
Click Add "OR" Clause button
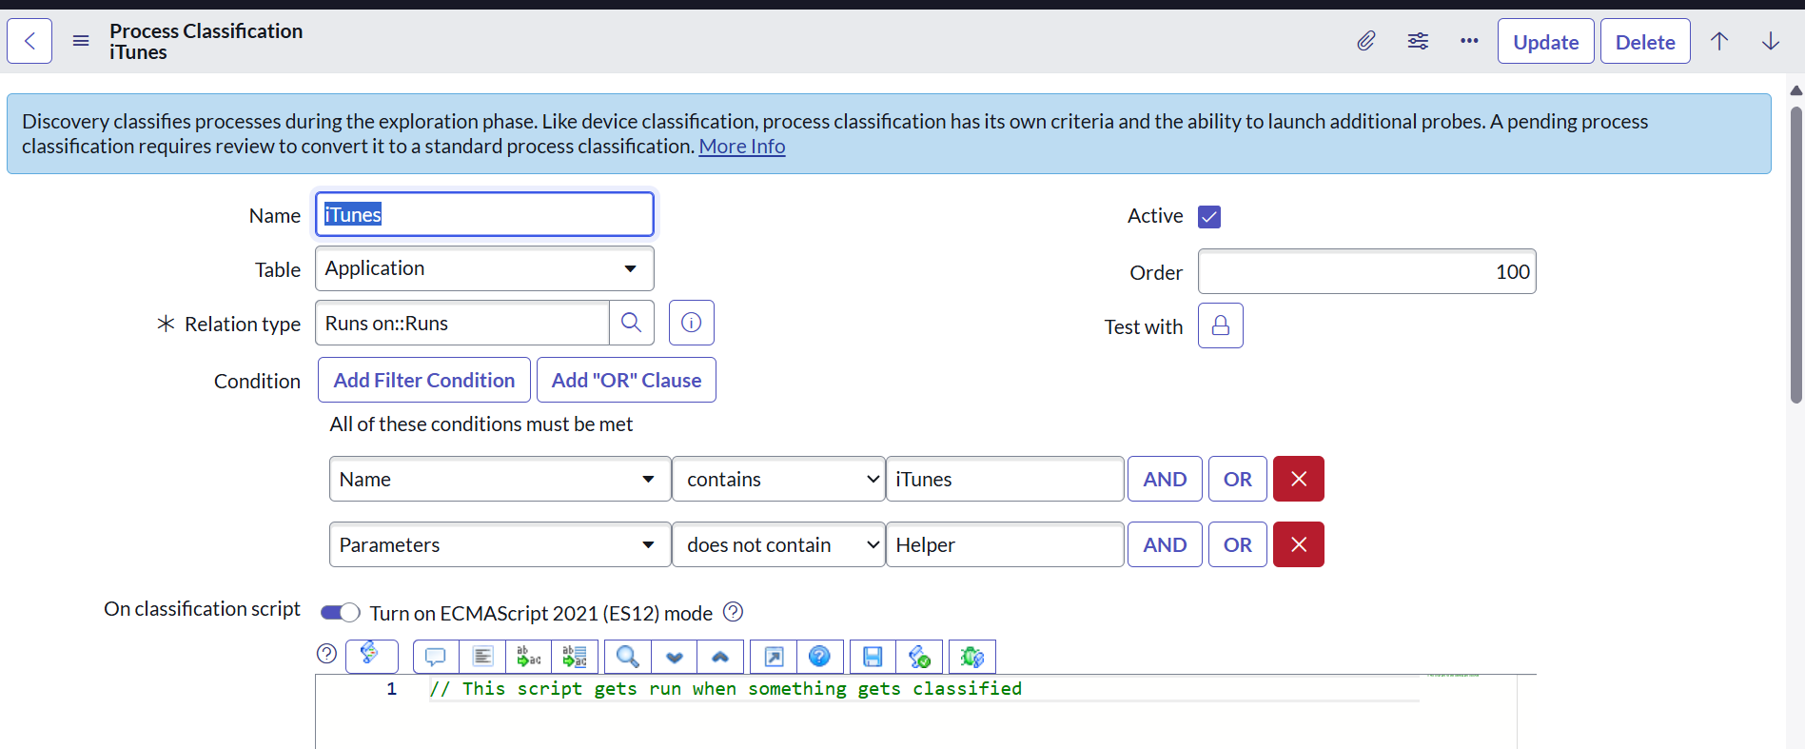(626, 380)
